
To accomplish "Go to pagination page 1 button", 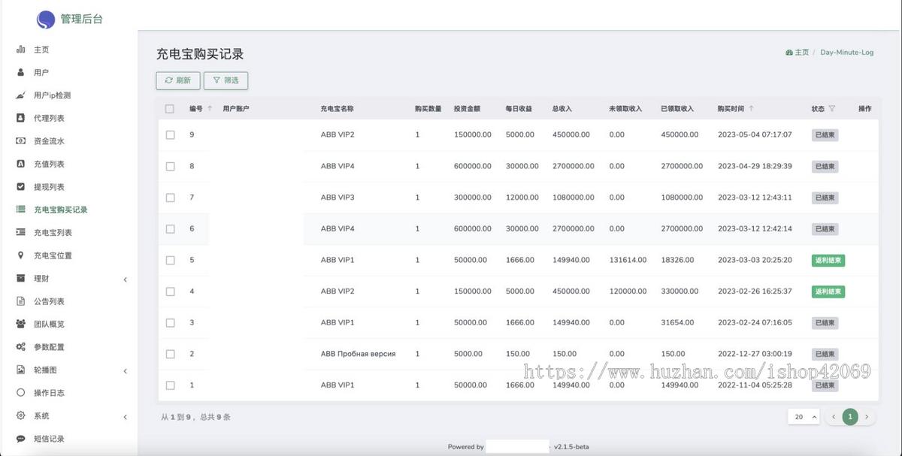I will [x=850, y=417].
